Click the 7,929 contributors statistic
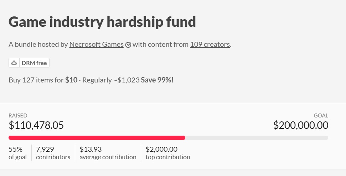The width and height of the screenshot is (346, 176). [x=53, y=153]
